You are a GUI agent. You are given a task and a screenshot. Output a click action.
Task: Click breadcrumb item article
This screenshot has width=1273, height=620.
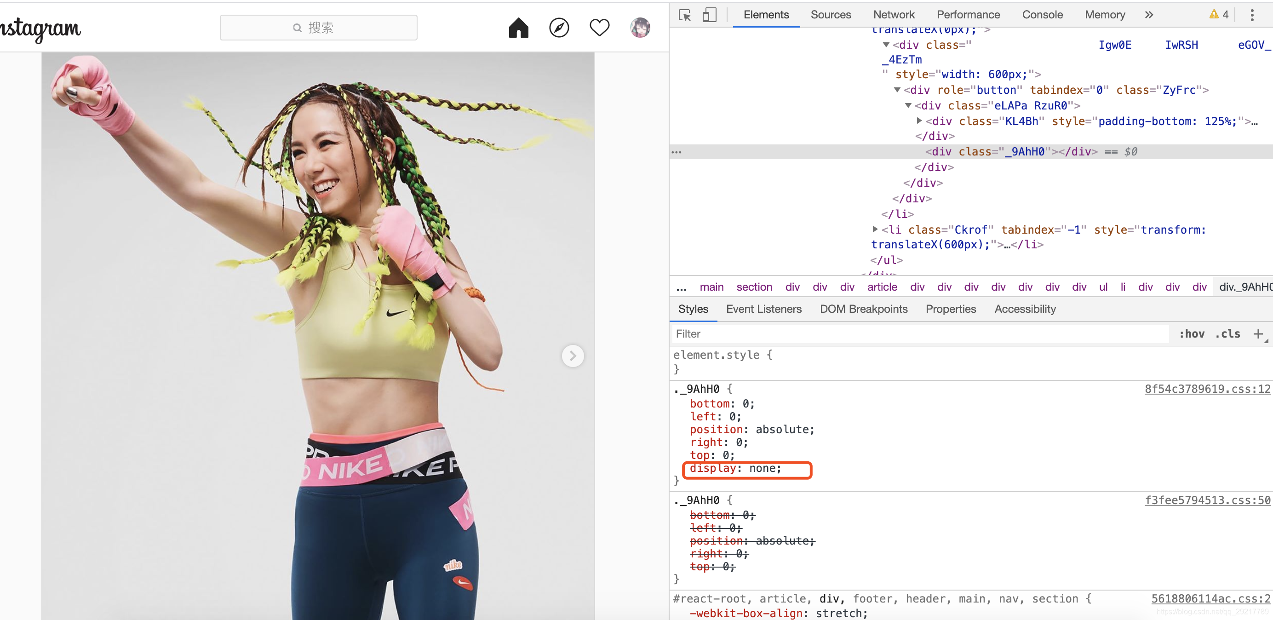coord(882,287)
